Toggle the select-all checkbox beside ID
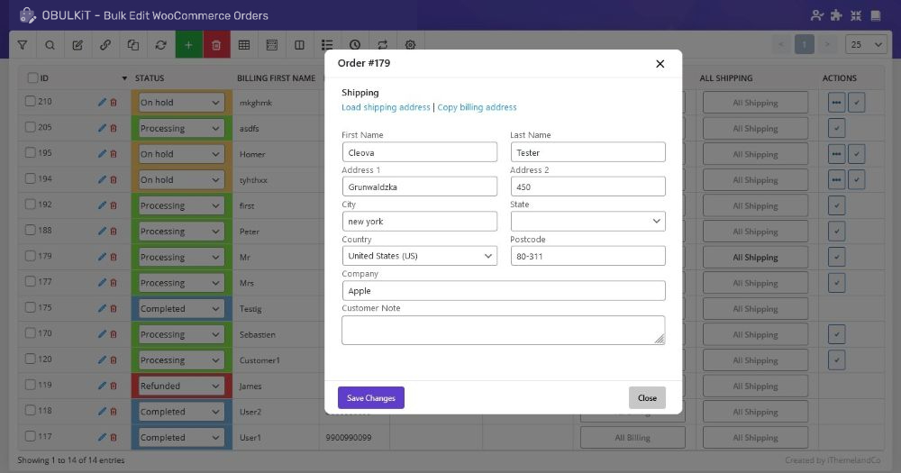 pos(32,78)
